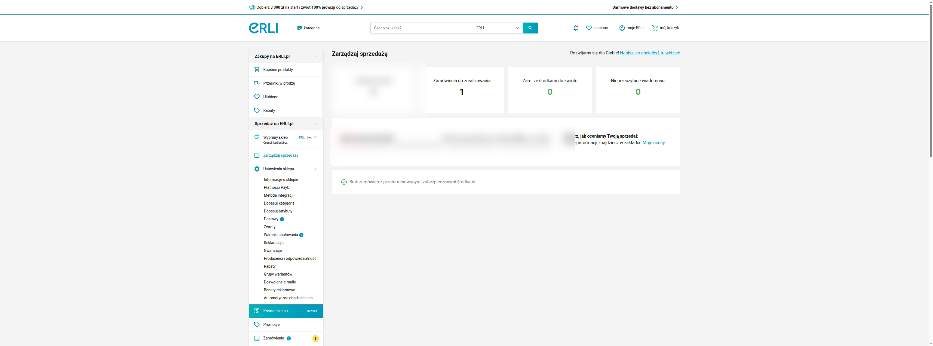Click the Kreator sklepu grid icon
Image resolution: width=933 pixels, height=346 pixels.
(x=257, y=311)
